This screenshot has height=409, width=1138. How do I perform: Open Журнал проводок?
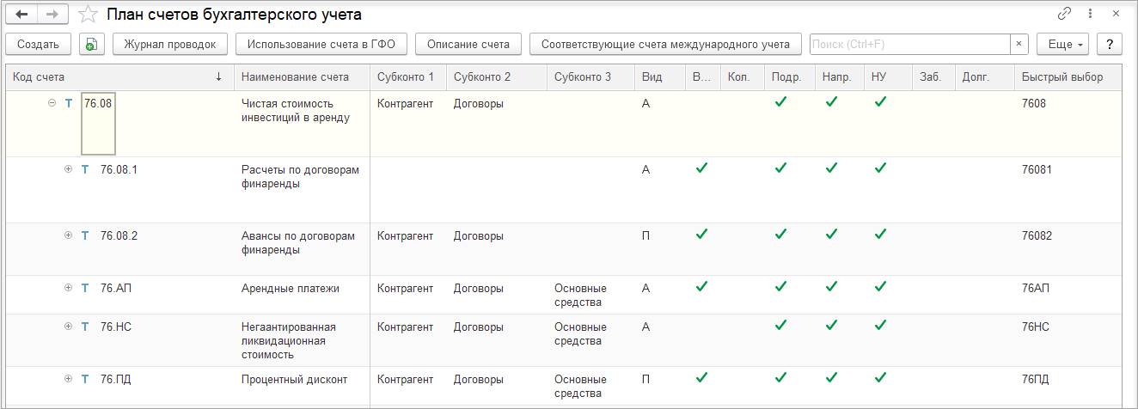click(x=169, y=44)
